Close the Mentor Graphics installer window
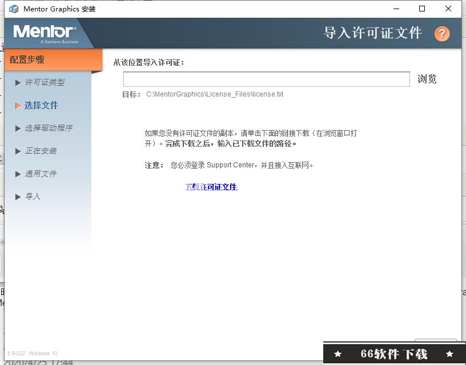Screen dimensions: 466x365 (448, 9)
